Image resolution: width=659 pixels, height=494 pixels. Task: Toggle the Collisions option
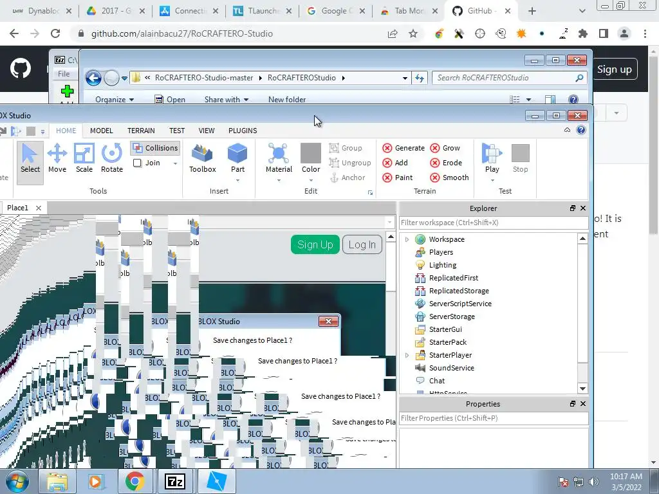coord(156,148)
